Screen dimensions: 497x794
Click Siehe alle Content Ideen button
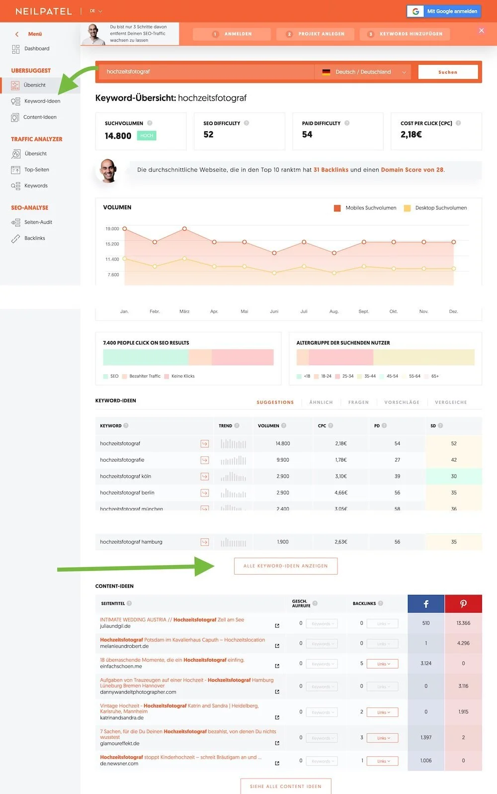tap(286, 786)
